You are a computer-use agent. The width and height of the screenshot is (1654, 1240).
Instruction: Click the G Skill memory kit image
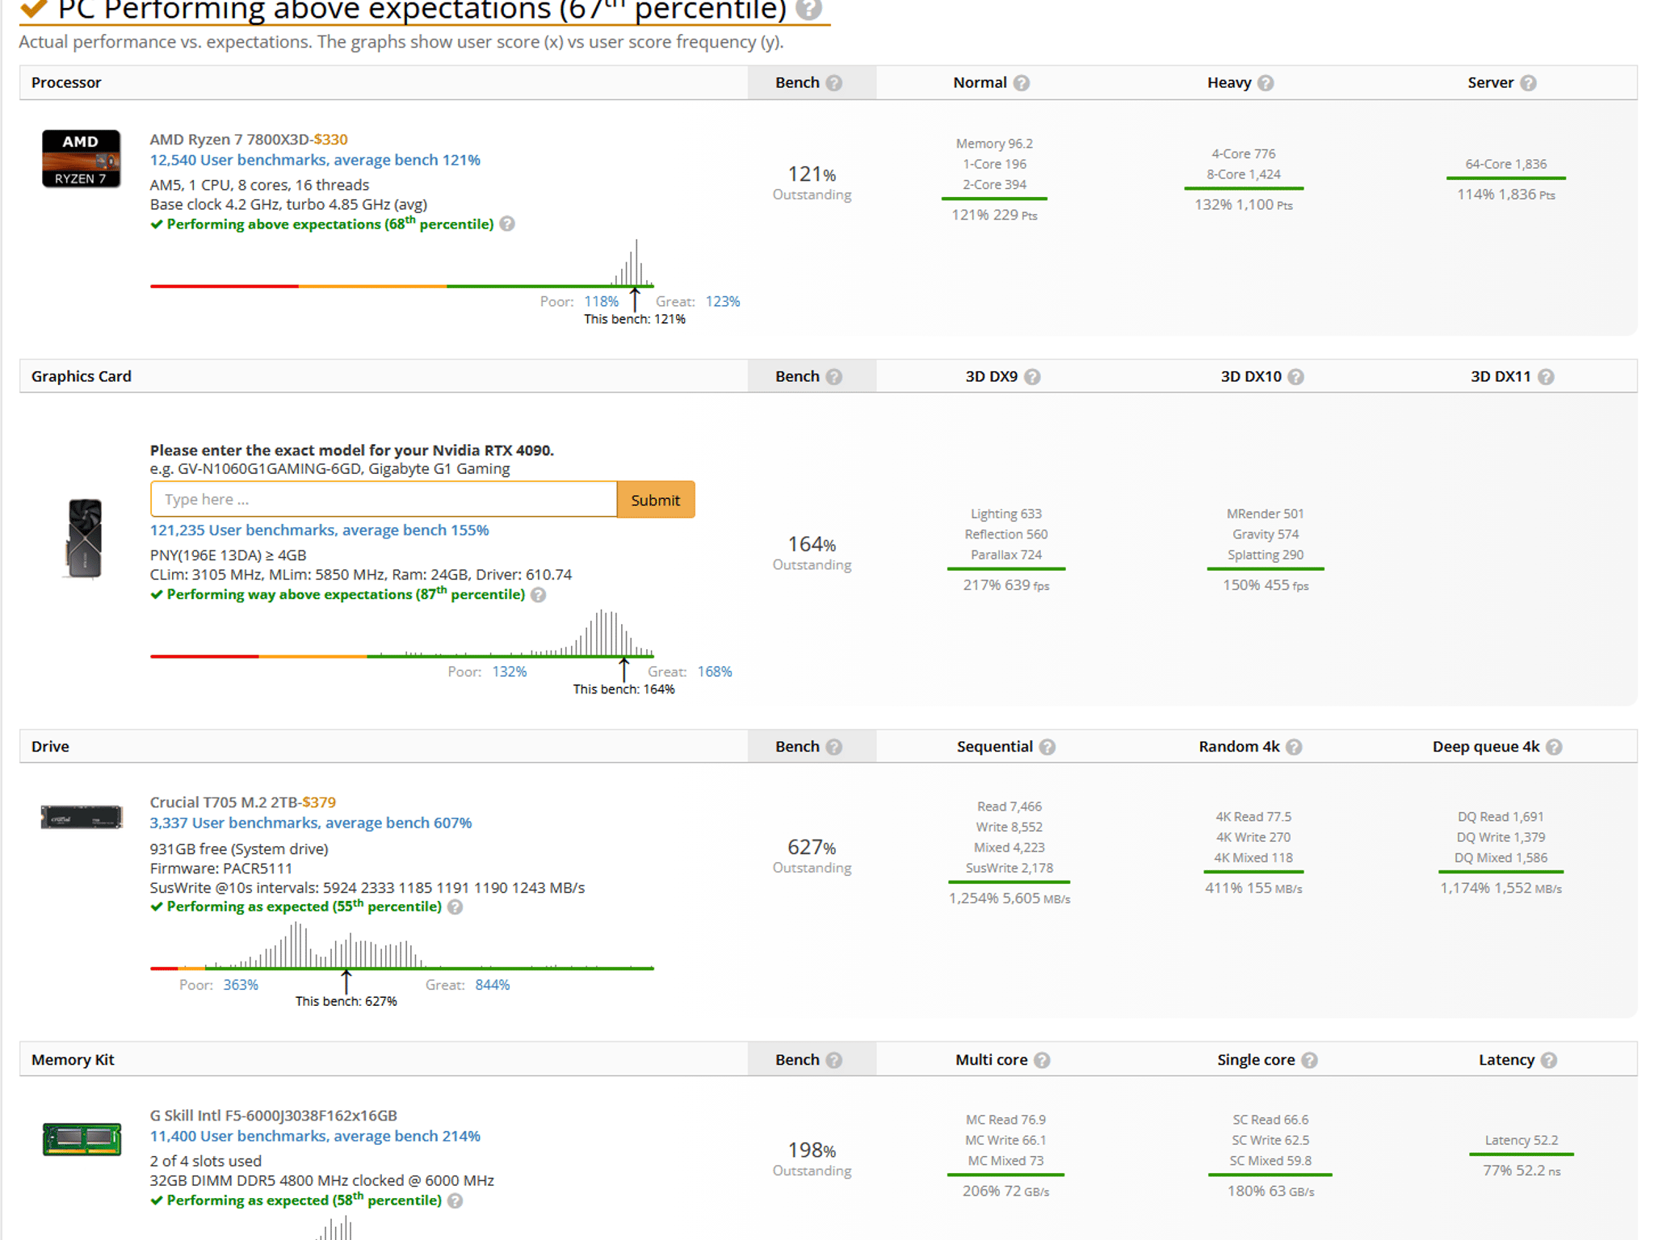82,1139
